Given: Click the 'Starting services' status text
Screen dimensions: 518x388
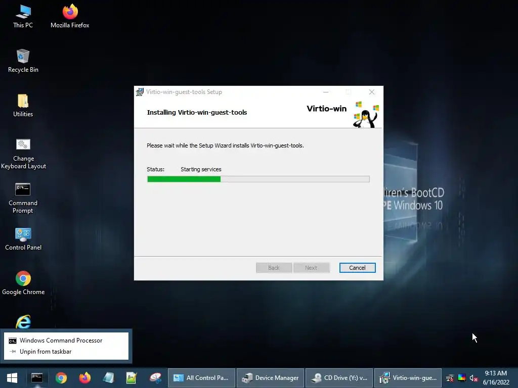Looking at the screenshot, I should click(x=201, y=169).
